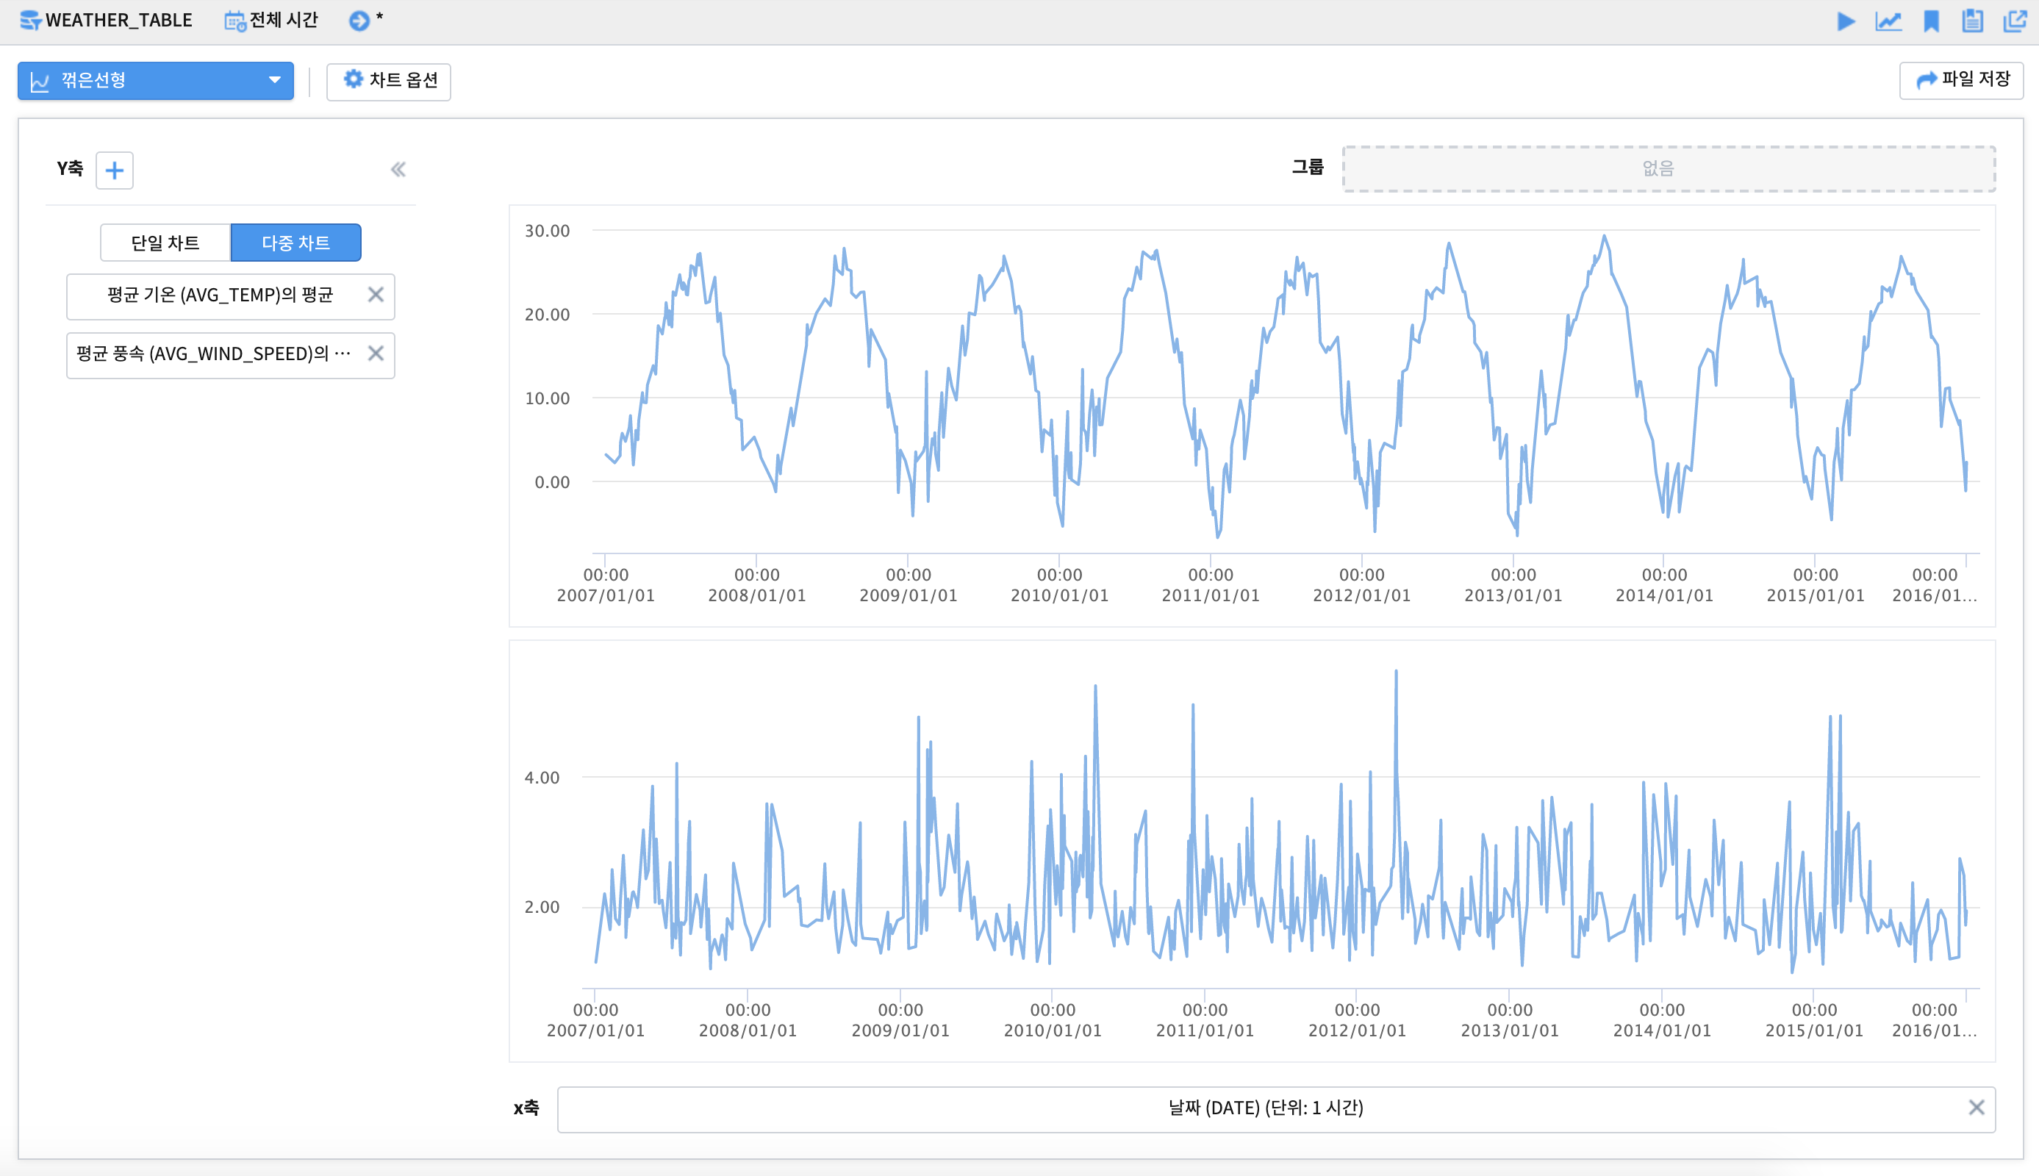Click the WEATHER_TABLE data source icon
Image resolution: width=2039 pixels, height=1176 pixels.
tap(30, 20)
